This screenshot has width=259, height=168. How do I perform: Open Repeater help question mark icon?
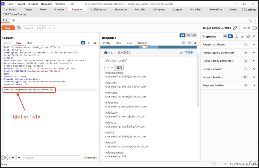(x=255, y=28)
